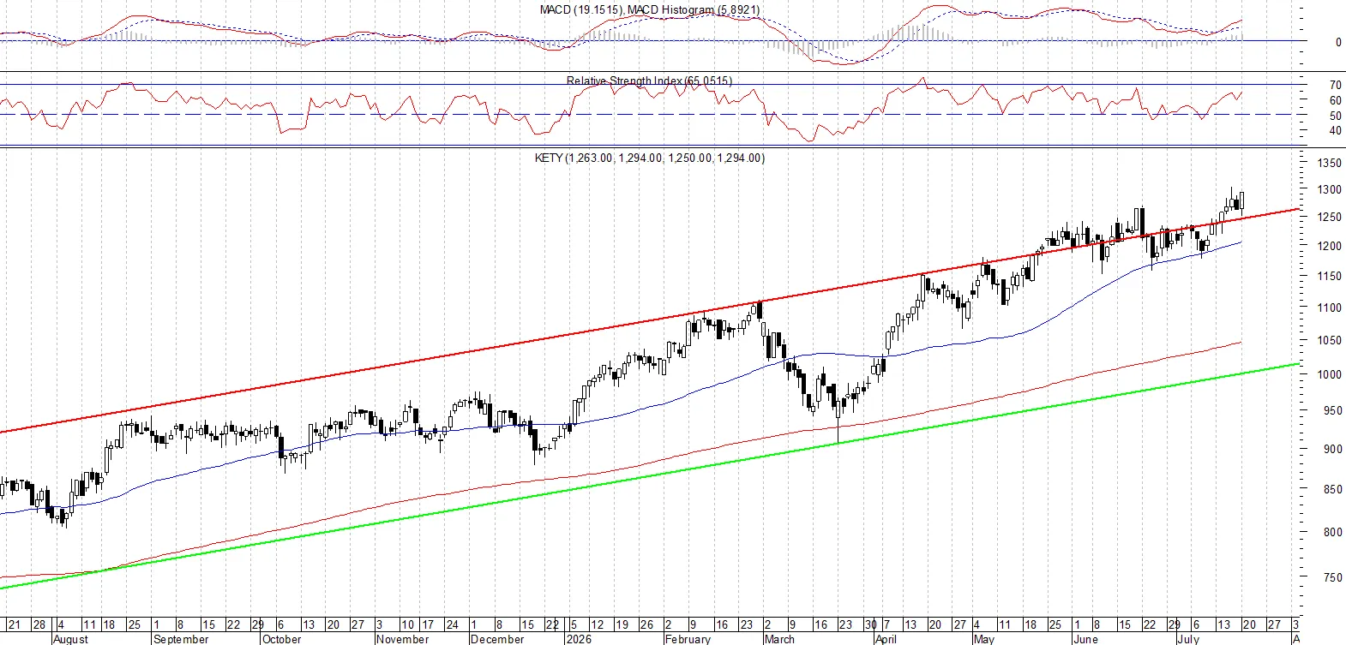1346x645 pixels.
Task: Select the June month label
Action: coord(1085,639)
